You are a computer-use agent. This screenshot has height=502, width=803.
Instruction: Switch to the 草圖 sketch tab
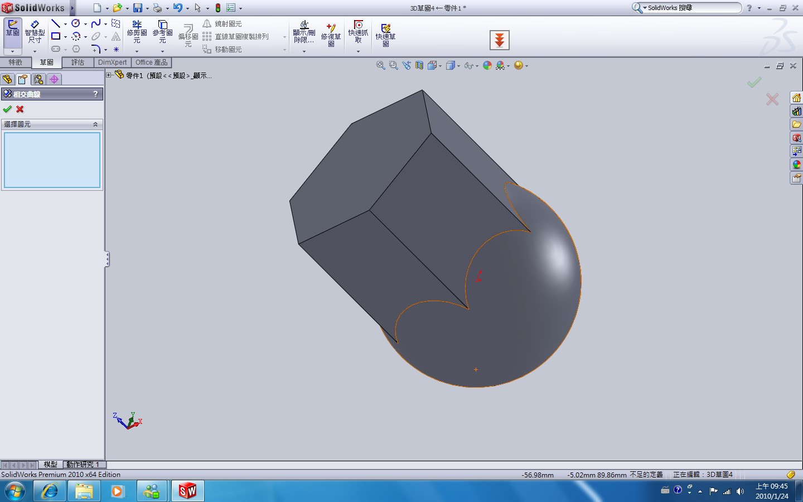click(x=46, y=62)
